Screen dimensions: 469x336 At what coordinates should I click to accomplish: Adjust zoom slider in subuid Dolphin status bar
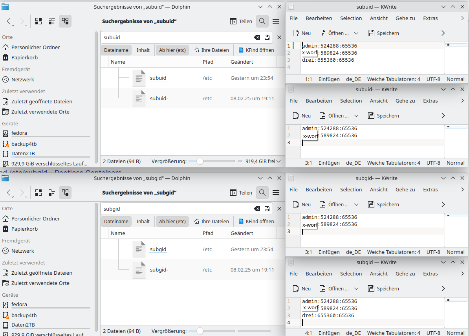pyautogui.click(x=213, y=161)
